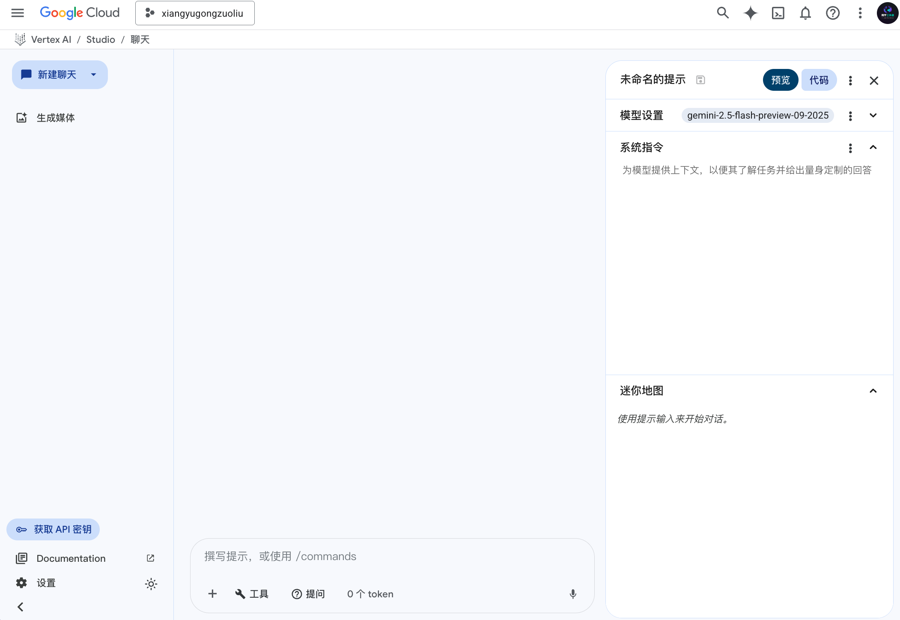
Task: Navigate to Studio via breadcrumb
Action: click(101, 39)
